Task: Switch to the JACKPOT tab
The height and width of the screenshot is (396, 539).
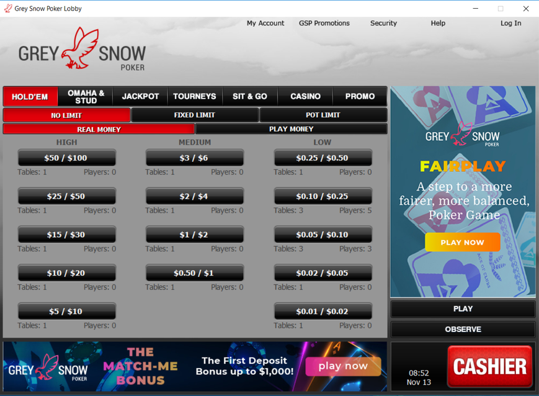Action: click(x=140, y=96)
